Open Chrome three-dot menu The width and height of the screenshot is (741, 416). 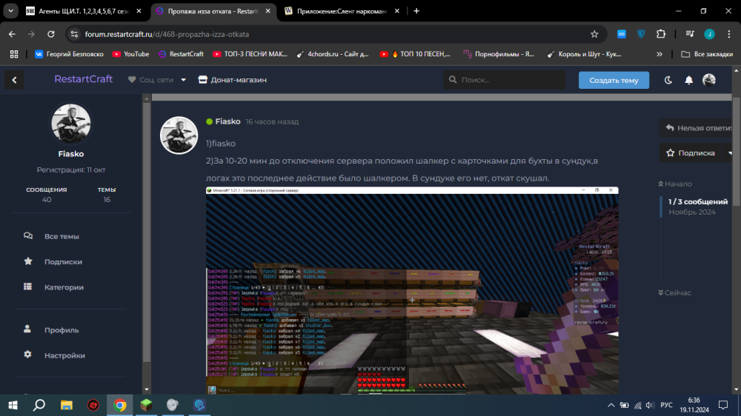tap(728, 34)
